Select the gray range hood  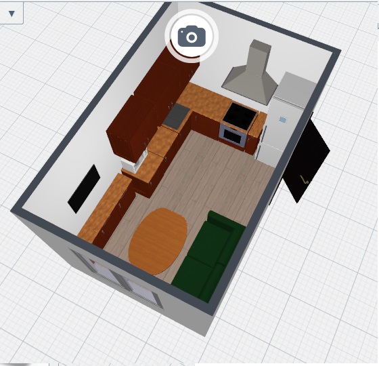pyautogui.click(x=250, y=73)
